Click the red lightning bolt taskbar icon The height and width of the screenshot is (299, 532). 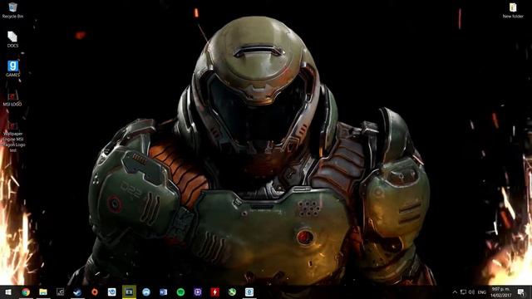pyautogui.click(x=214, y=292)
